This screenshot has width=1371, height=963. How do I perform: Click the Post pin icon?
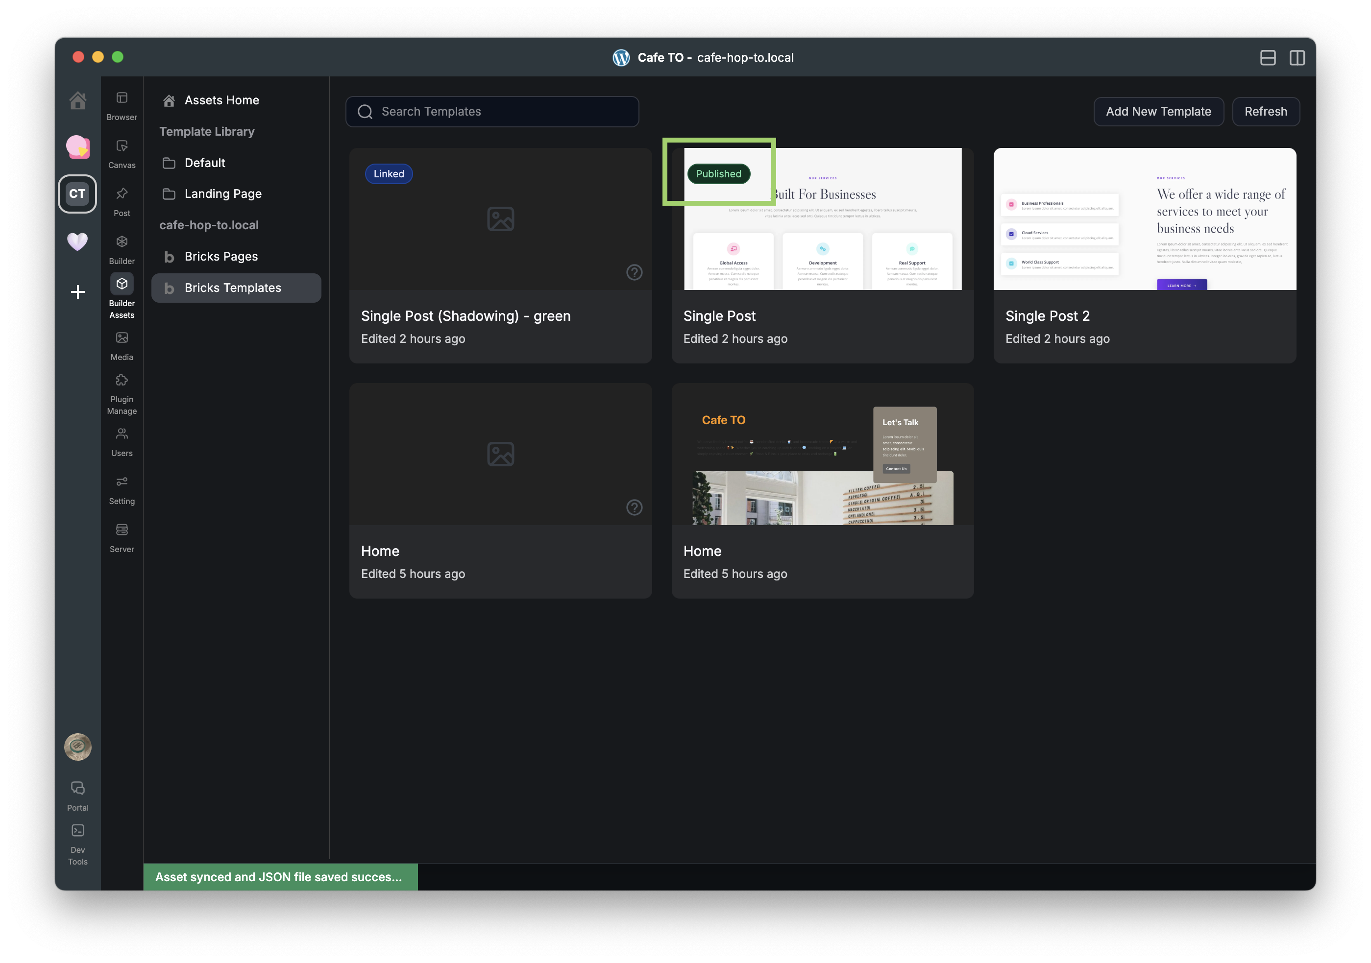122,194
